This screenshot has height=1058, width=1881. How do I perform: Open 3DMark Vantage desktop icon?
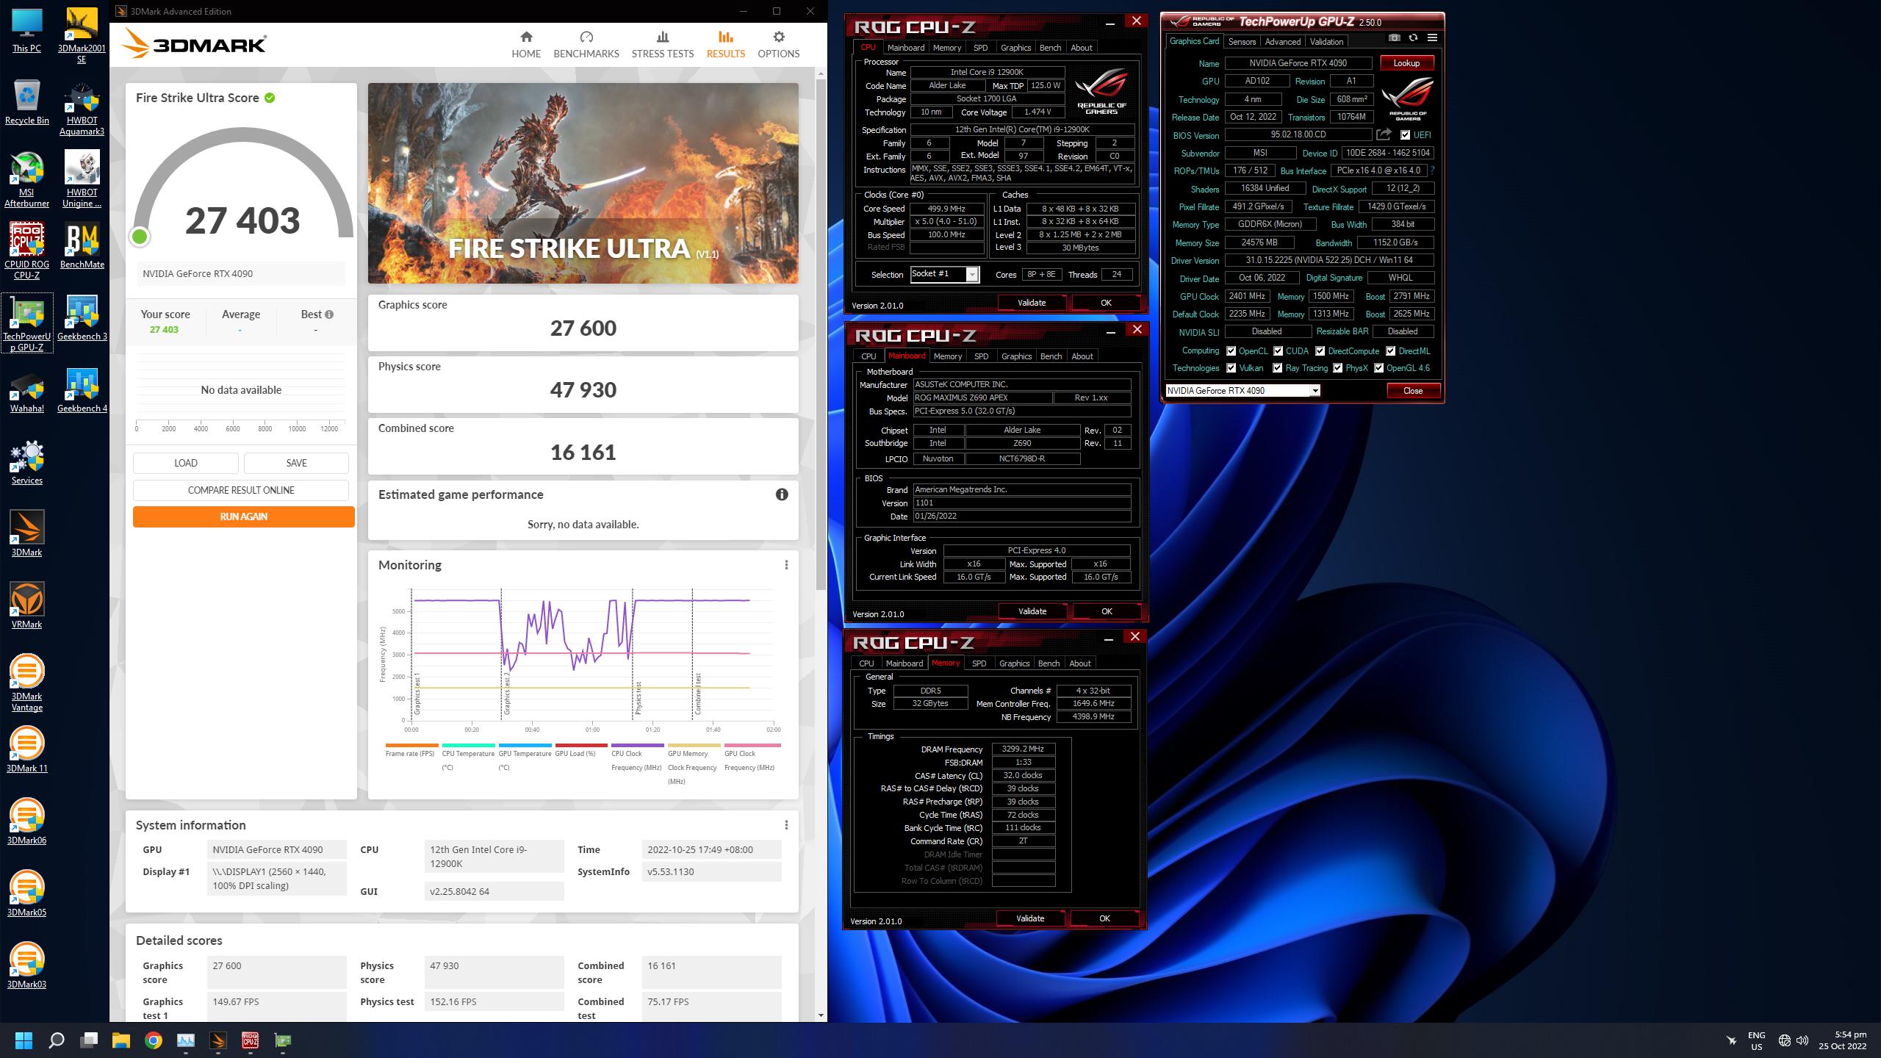27,683
